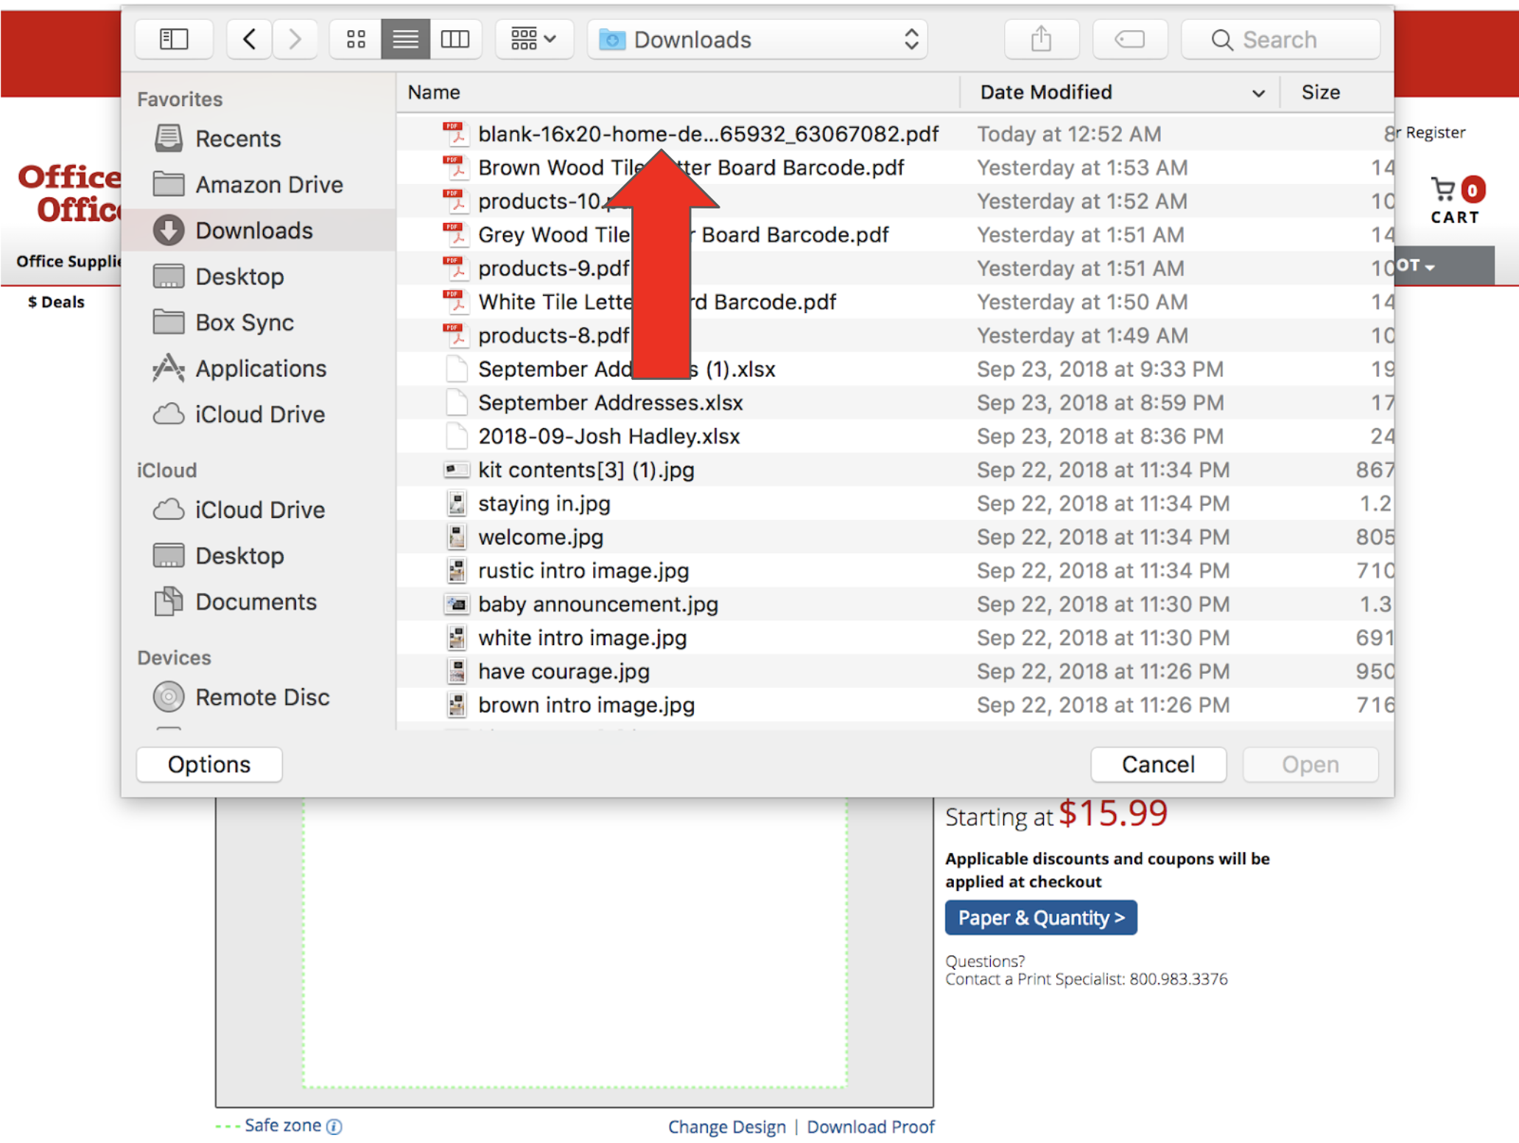Viewport: 1519px width, 1143px height.
Task: Open the Downloads location popup menu
Action: [x=757, y=39]
